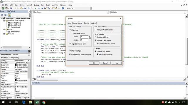
Task: Collapse VBAProject root tree node
Action: pyautogui.click(x=1, y=18)
